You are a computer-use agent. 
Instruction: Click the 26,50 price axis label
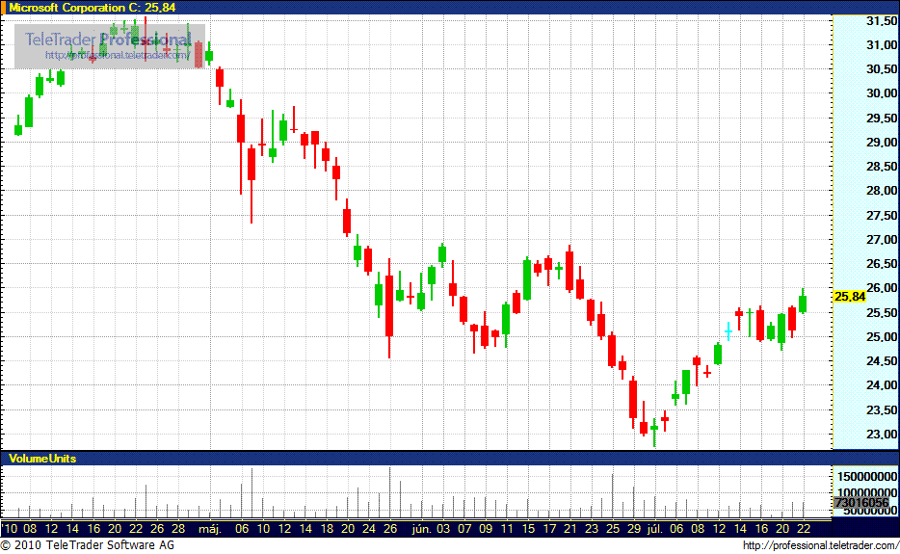[881, 263]
